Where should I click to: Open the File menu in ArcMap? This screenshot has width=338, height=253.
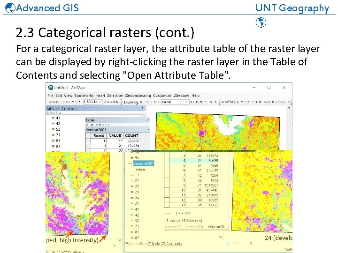click(x=50, y=96)
